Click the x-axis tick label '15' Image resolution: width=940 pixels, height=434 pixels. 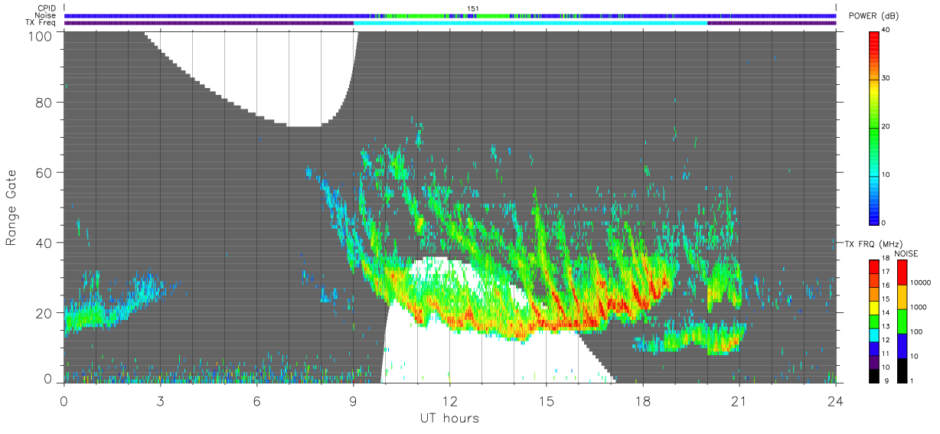point(547,400)
